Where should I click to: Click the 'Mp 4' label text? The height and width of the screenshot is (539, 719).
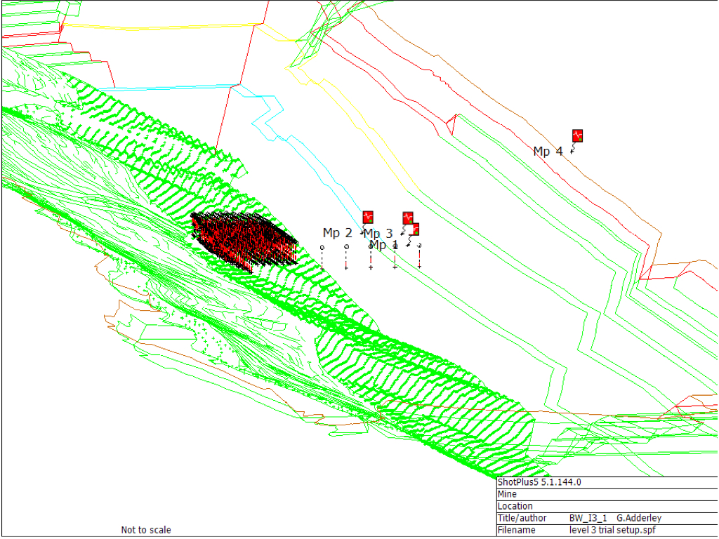coord(548,152)
